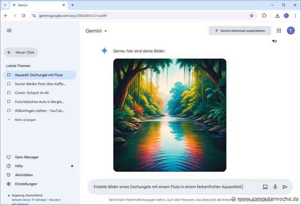Open the Gemini model dropdown

click(96, 31)
